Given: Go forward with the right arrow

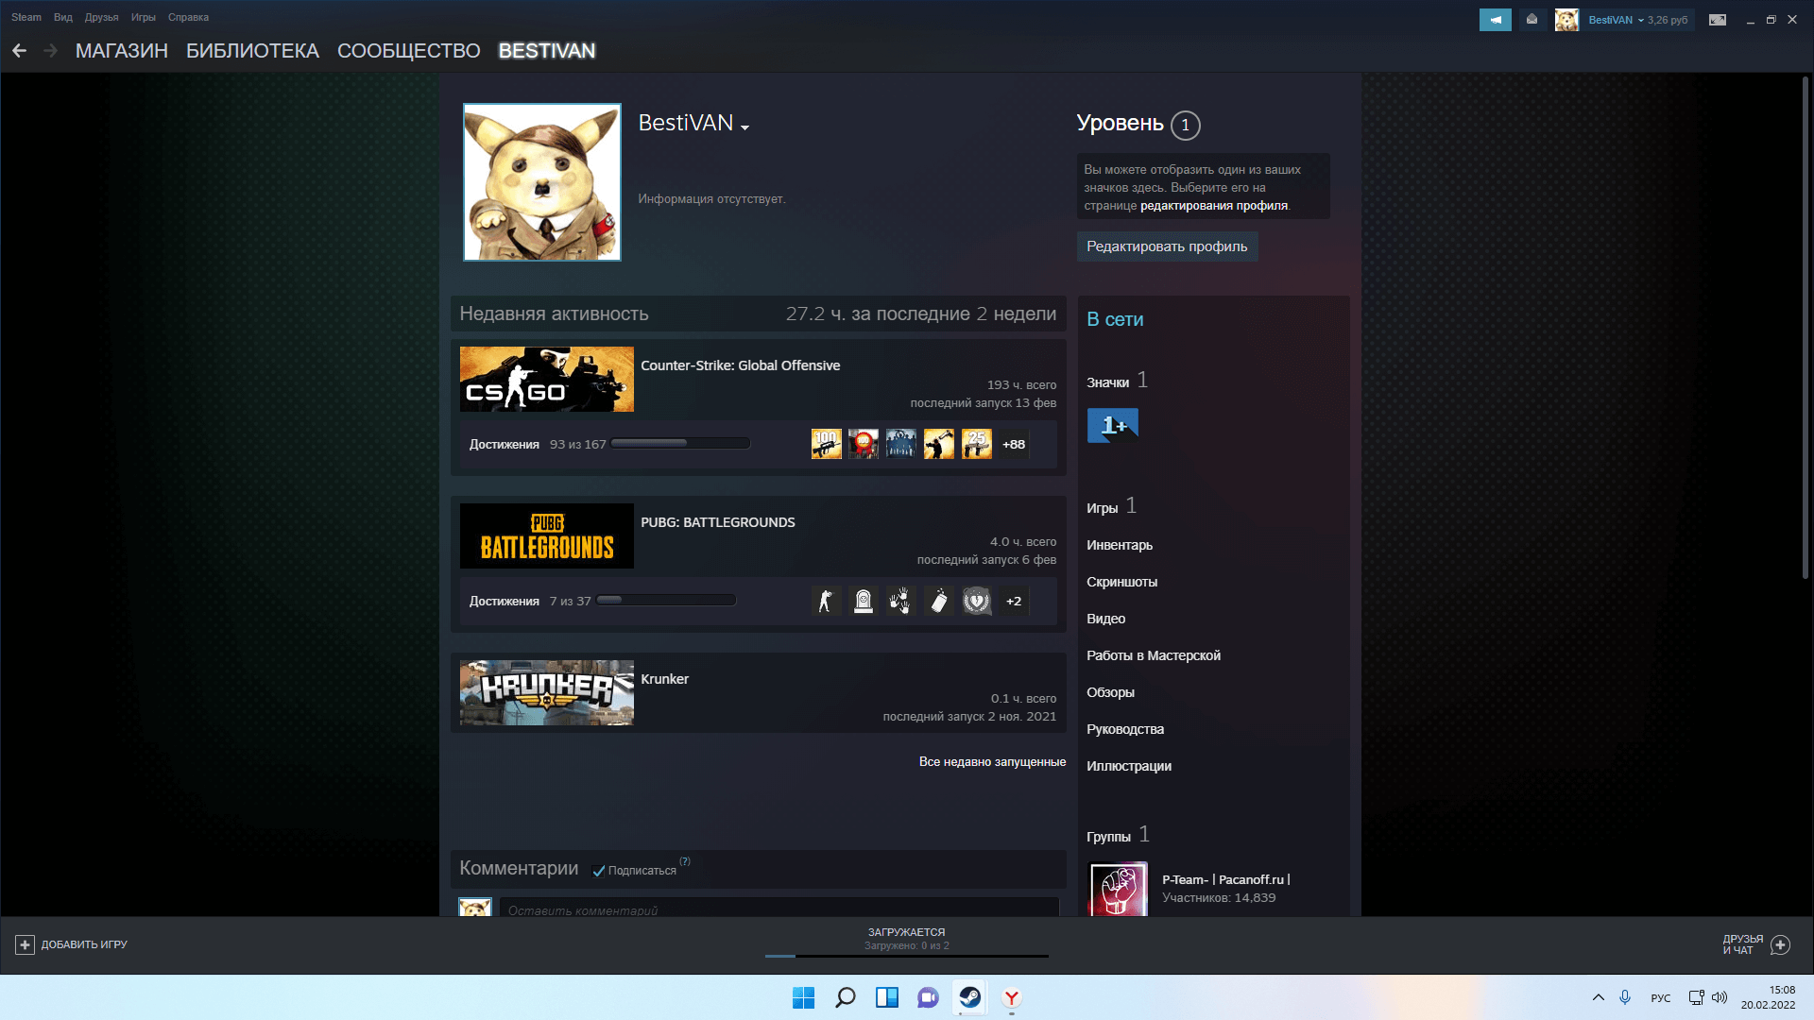Looking at the screenshot, I should [51, 51].
